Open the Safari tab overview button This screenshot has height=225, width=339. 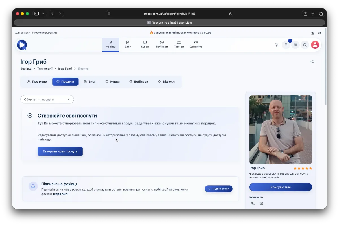(x=321, y=14)
